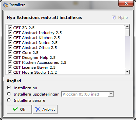Click the scrollbar thumb in extensions list

pyautogui.click(x=127, y=32)
